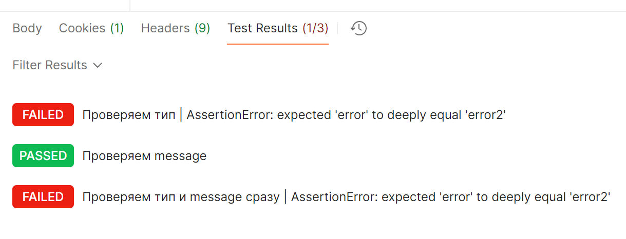This screenshot has height=239, width=626.
Task: Switch to the Body tab
Action: coord(27,28)
